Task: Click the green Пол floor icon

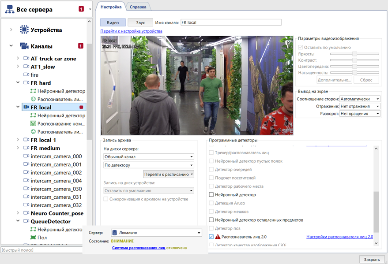Action: [x=33, y=237]
